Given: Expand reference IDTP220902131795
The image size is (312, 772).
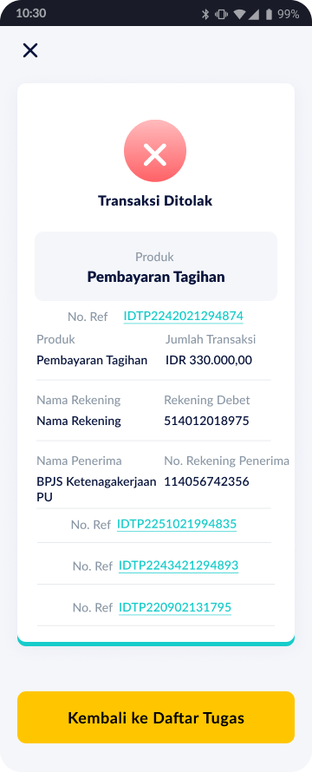Looking at the screenshot, I should click(175, 607).
